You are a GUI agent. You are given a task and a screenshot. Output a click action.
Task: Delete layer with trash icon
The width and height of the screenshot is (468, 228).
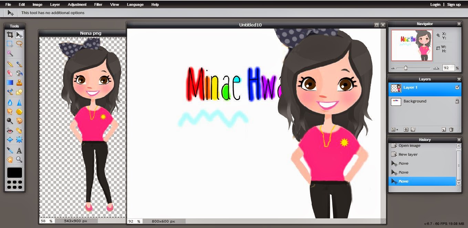(x=451, y=130)
